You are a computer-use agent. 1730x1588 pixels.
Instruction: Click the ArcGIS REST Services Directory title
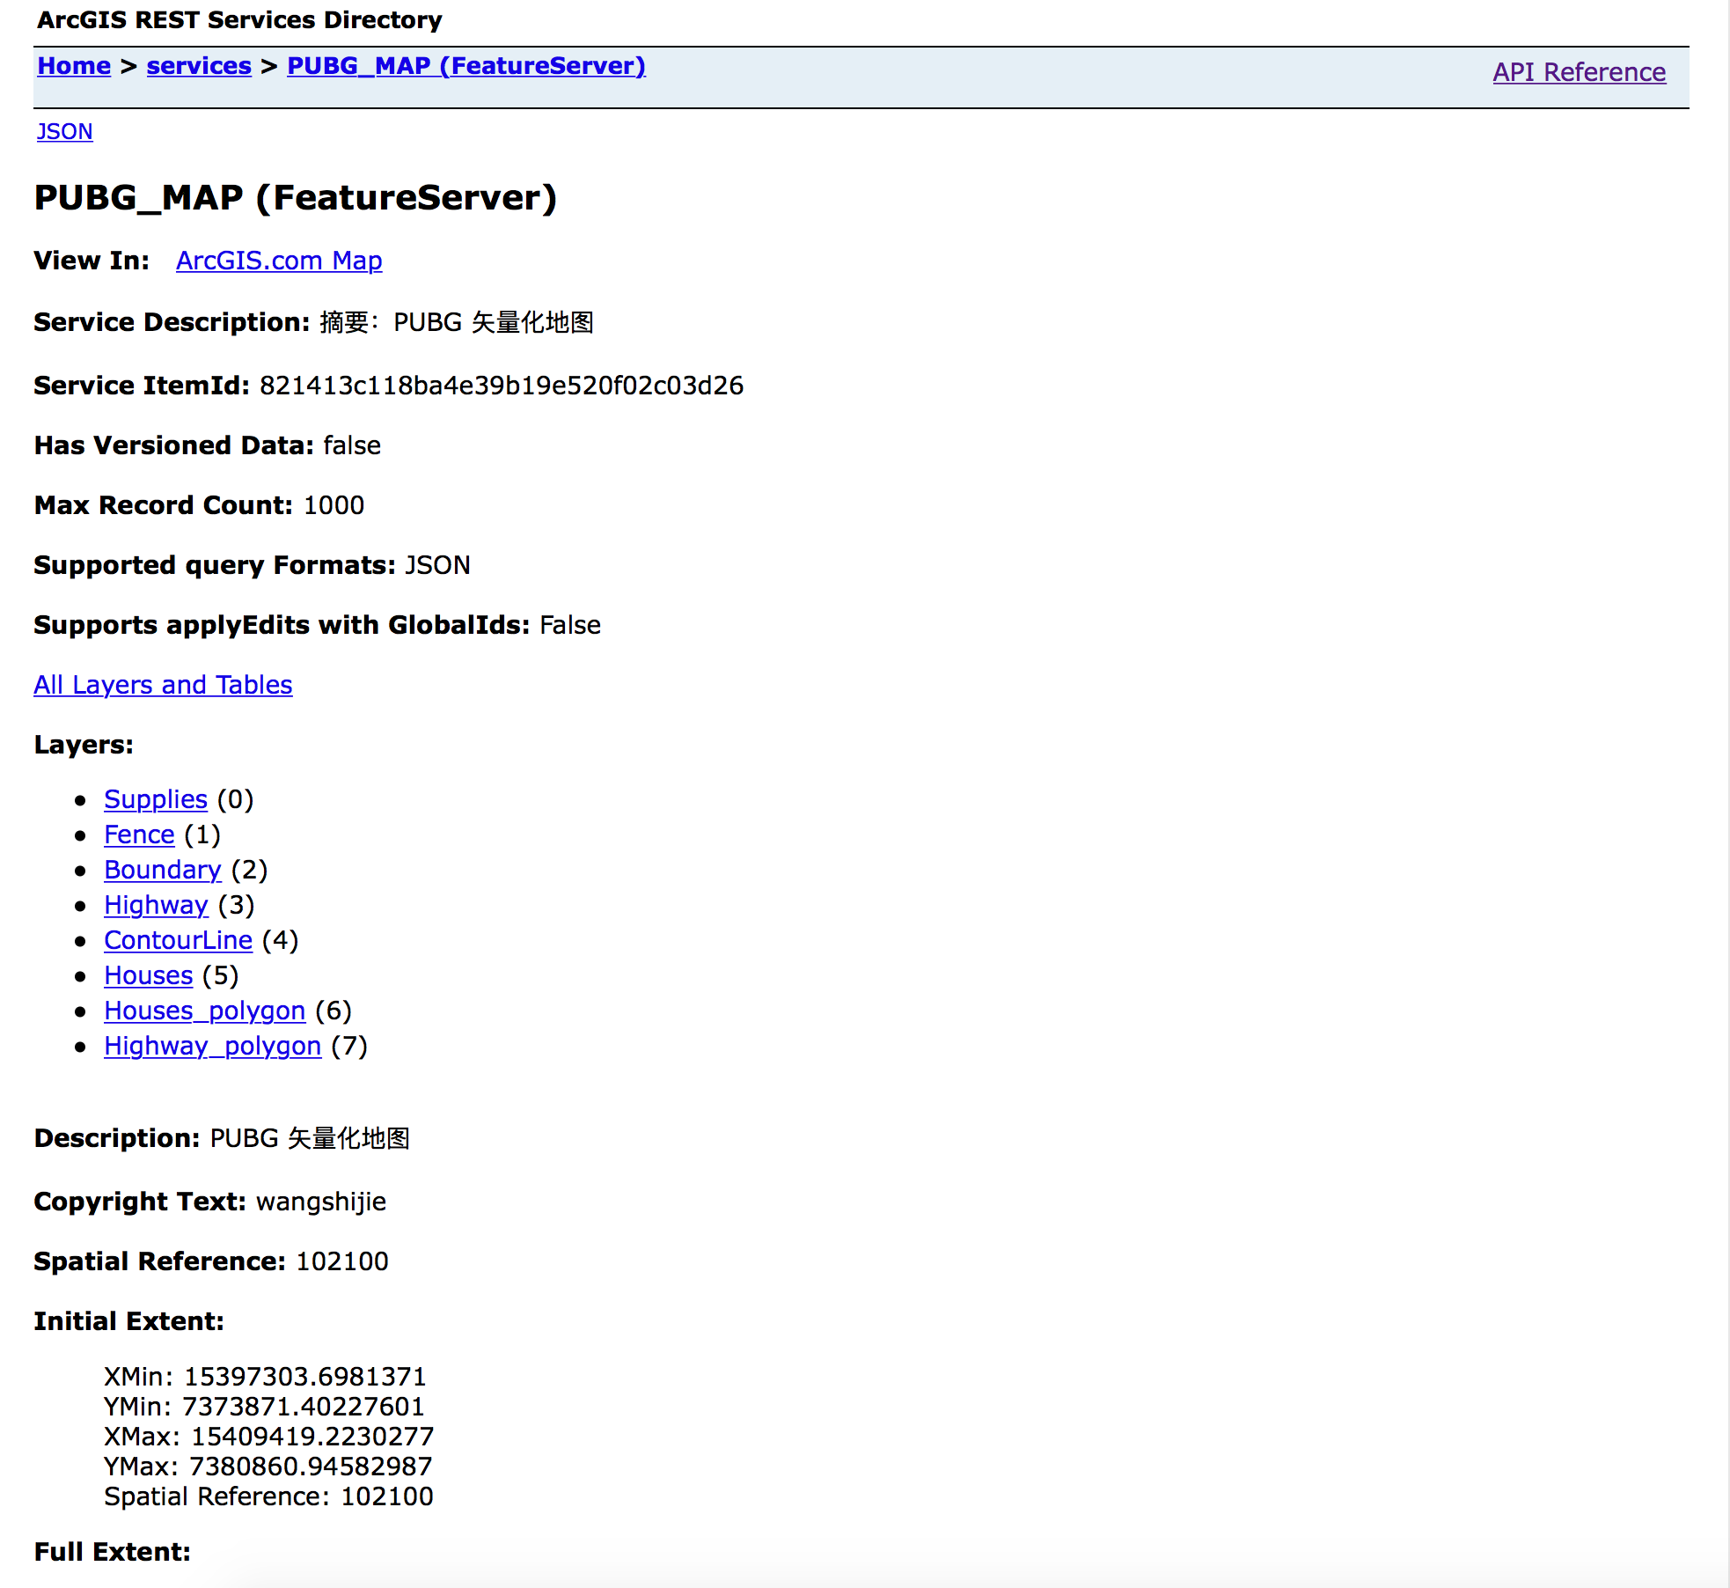click(x=239, y=19)
